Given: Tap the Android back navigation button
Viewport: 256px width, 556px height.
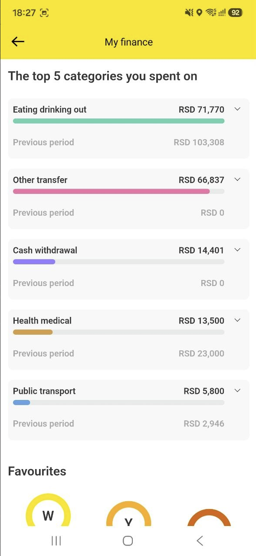Looking at the screenshot, I should [200, 541].
